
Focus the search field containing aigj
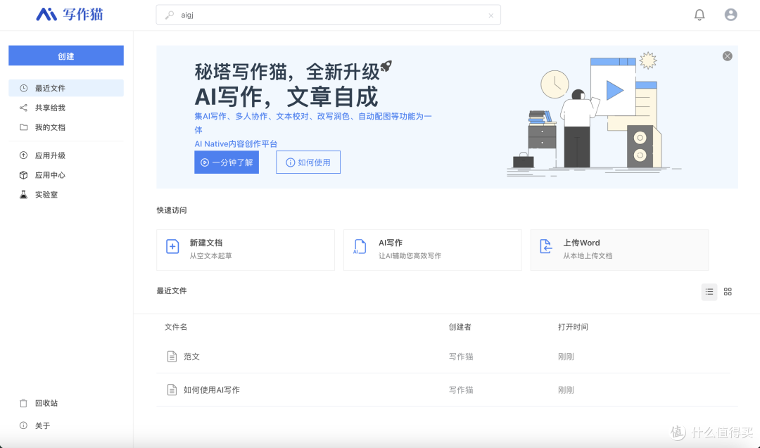pyautogui.click(x=328, y=15)
